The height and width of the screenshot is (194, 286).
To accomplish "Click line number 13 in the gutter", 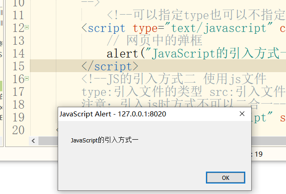I will (x=18, y=41).
